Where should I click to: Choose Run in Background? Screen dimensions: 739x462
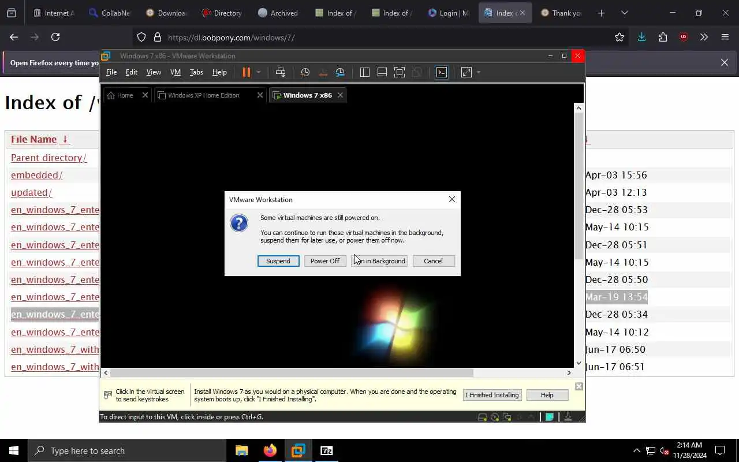coord(379,261)
